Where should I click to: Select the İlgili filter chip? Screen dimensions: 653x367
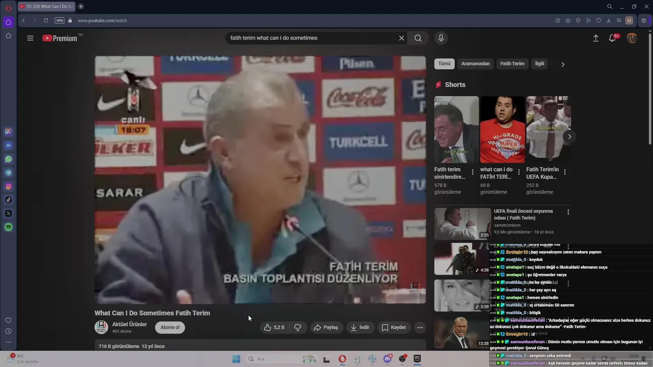pyautogui.click(x=539, y=64)
